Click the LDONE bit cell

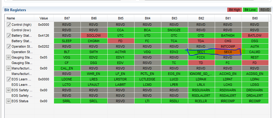(x=67, y=79)
